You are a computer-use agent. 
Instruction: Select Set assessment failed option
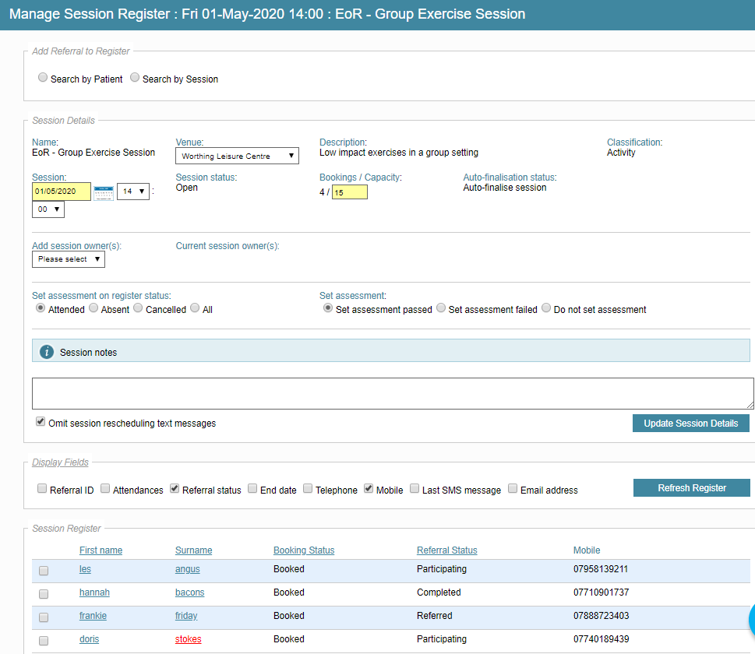(441, 308)
